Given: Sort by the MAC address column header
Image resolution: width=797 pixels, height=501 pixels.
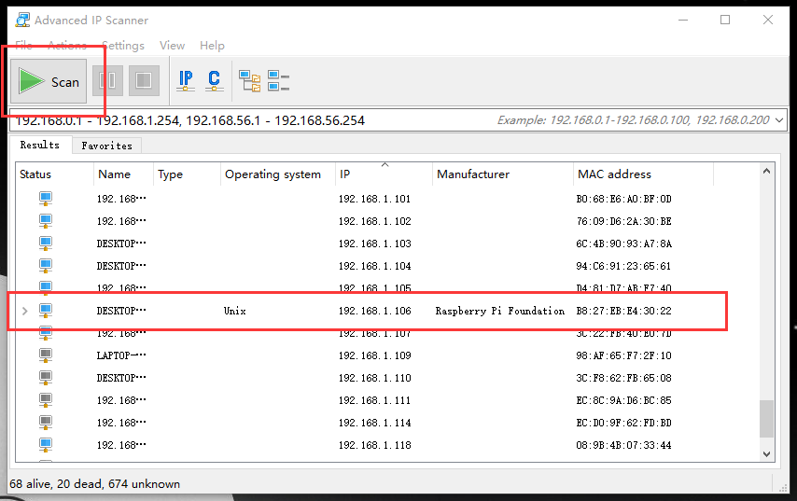Looking at the screenshot, I should click(x=643, y=174).
